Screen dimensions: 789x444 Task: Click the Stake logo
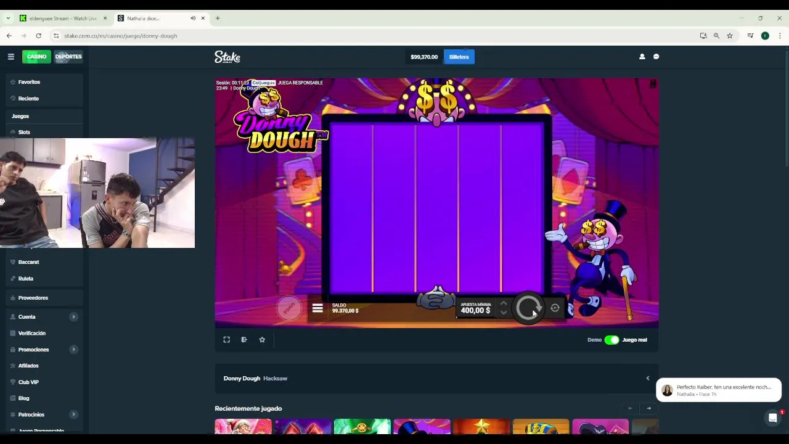point(227,57)
